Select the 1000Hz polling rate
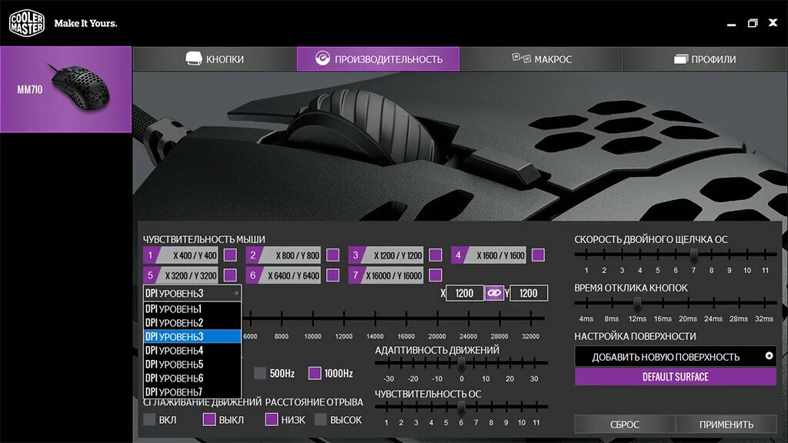Screen dimensions: 788x443 click(315, 373)
